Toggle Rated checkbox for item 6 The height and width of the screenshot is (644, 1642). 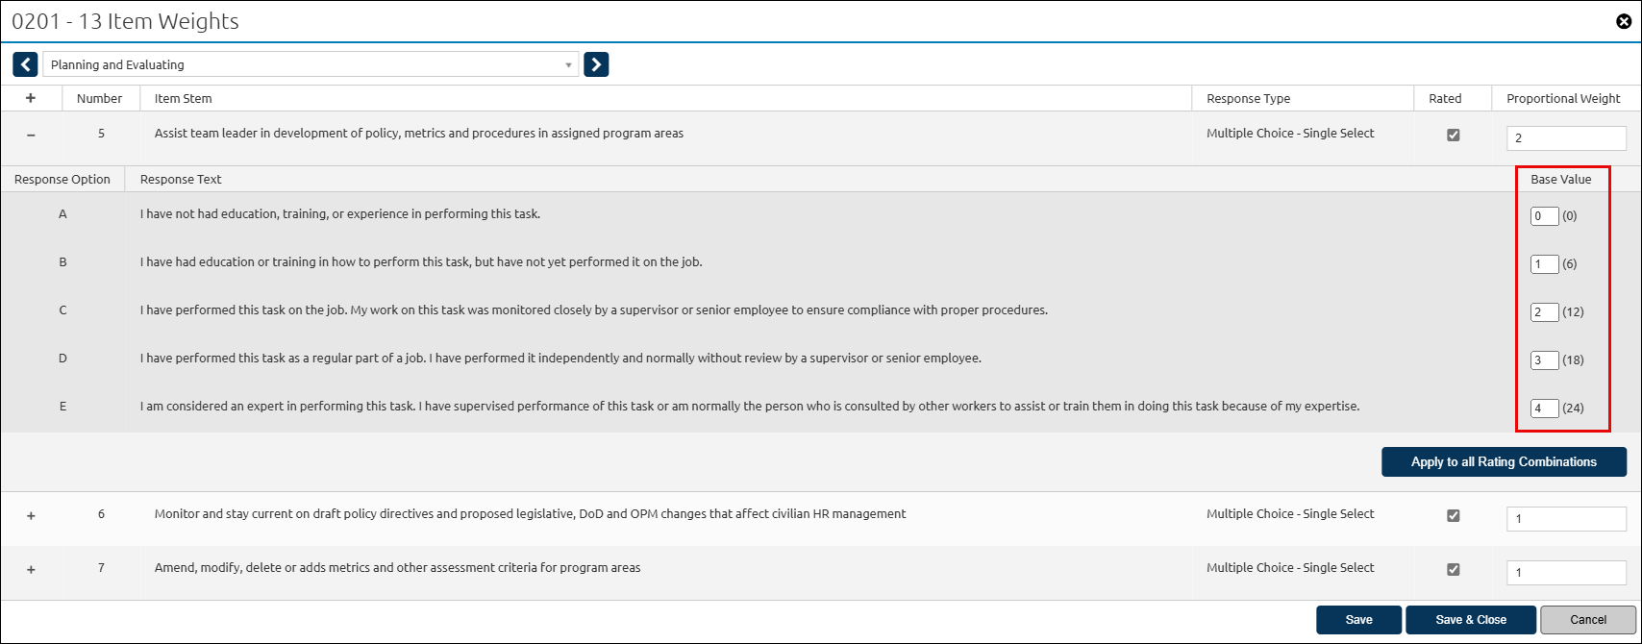[x=1453, y=515]
